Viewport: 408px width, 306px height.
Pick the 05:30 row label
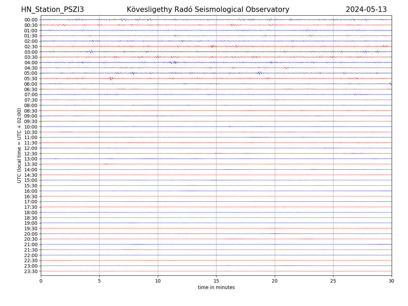coord(31,79)
